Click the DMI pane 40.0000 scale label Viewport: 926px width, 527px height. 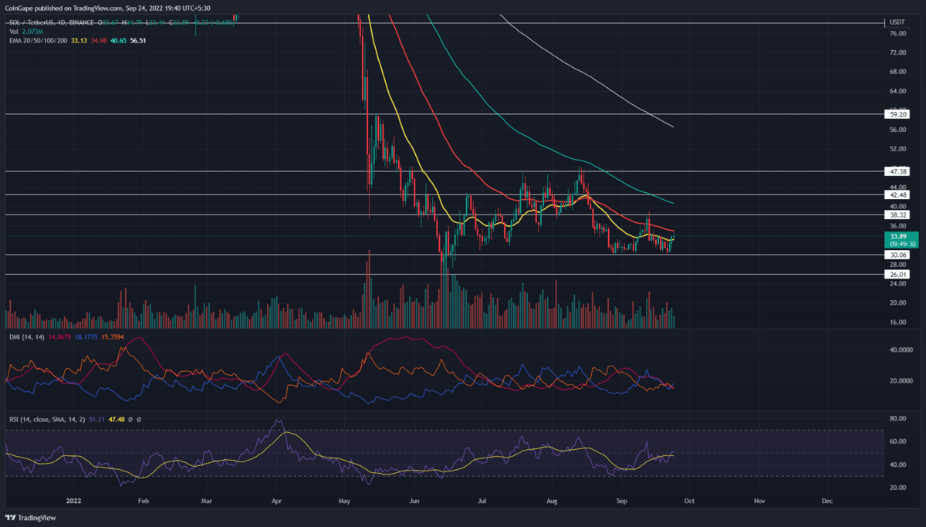tap(900, 350)
